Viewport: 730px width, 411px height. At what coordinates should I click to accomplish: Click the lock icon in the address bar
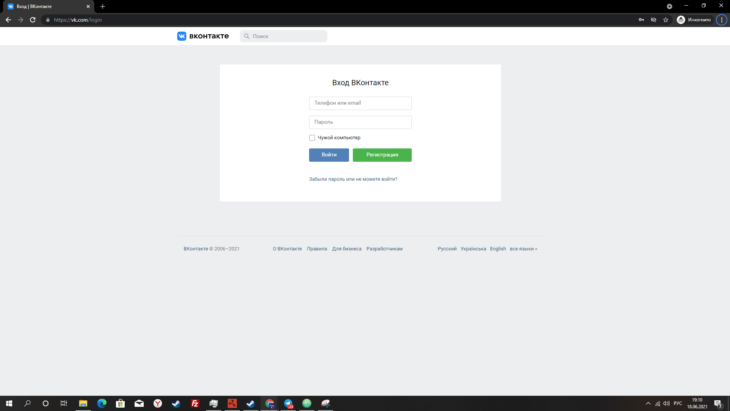click(x=48, y=20)
